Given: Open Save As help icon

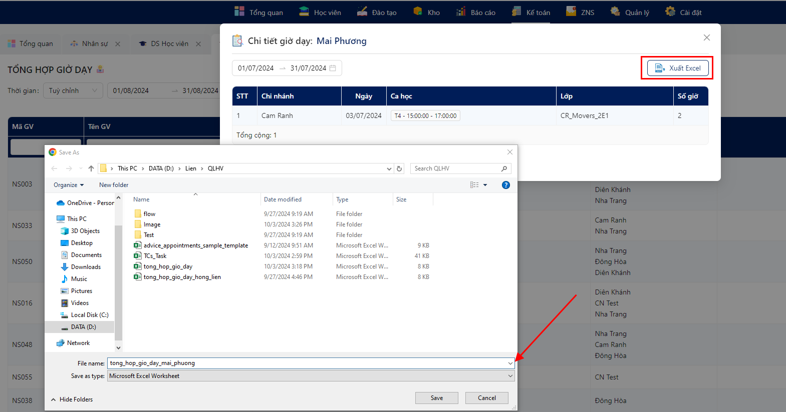Looking at the screenshot, I should (506, 185).
